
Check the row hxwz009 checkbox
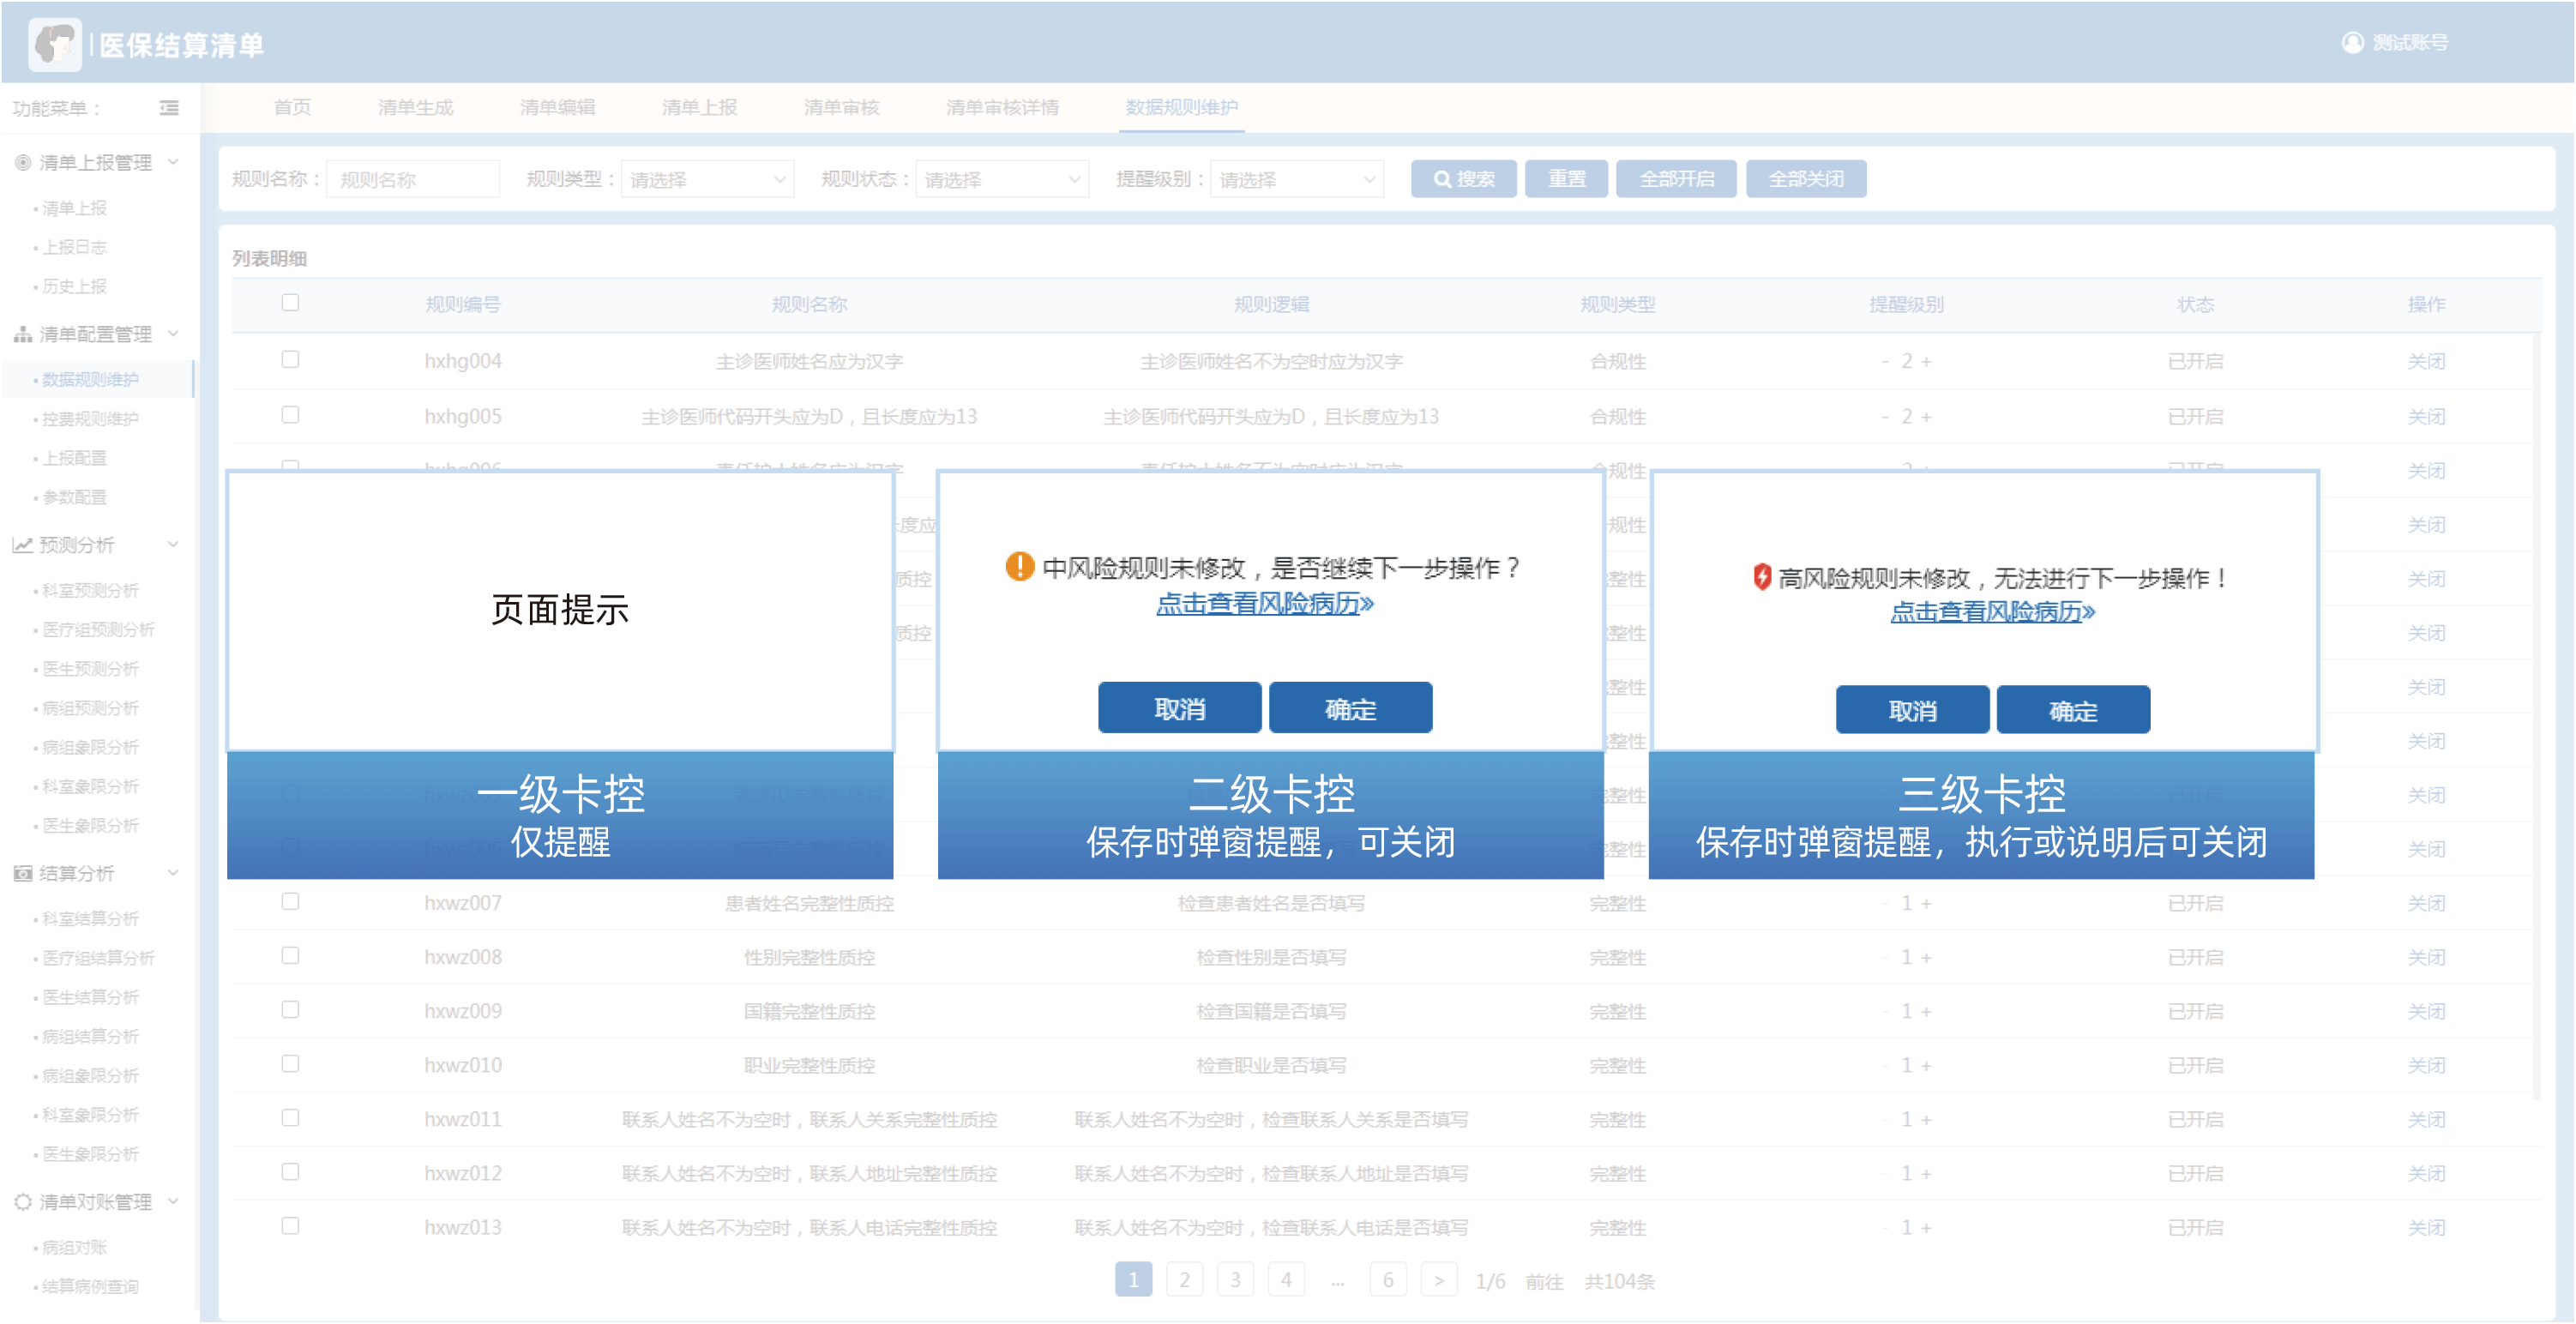tap(290, 1009)
